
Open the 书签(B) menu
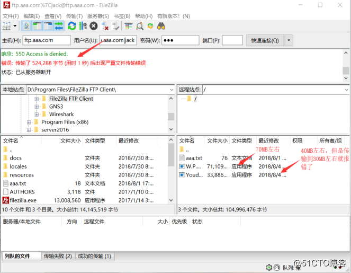pos(122,16)
